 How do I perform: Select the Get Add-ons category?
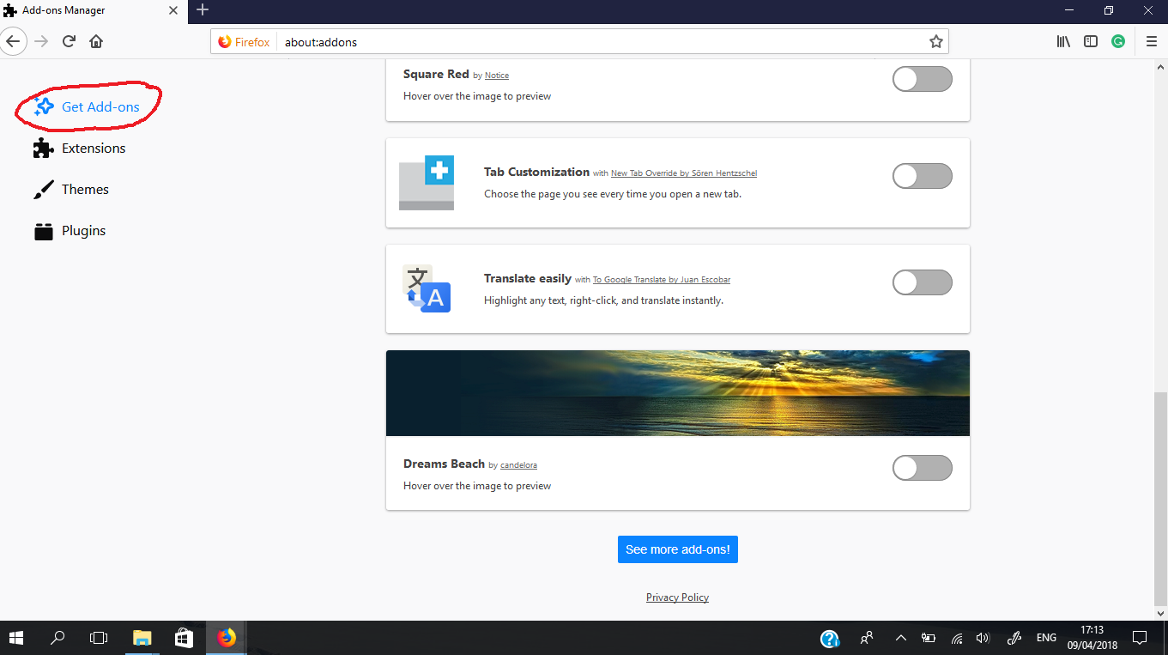click(88, 107)
